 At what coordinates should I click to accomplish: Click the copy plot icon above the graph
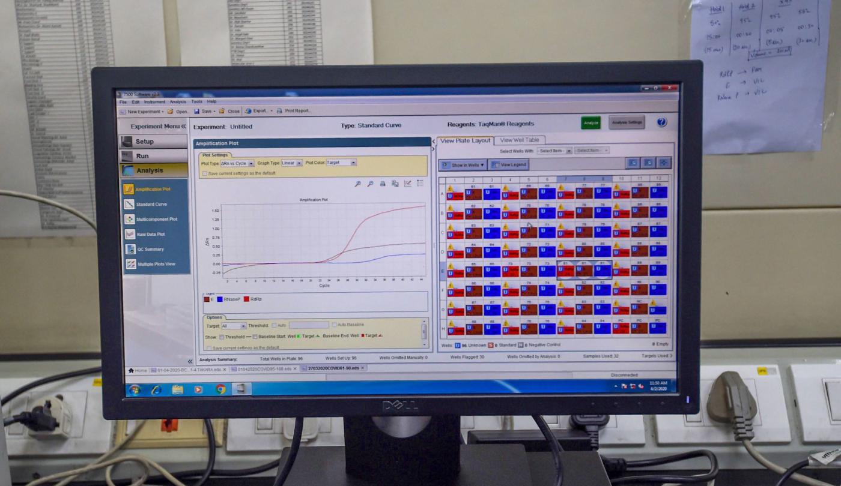(395, 184)
